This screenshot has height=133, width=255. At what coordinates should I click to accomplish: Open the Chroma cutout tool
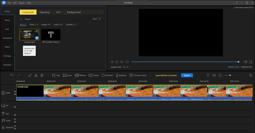138,75
